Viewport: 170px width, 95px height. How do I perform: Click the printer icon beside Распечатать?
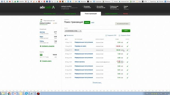[65, 35]
